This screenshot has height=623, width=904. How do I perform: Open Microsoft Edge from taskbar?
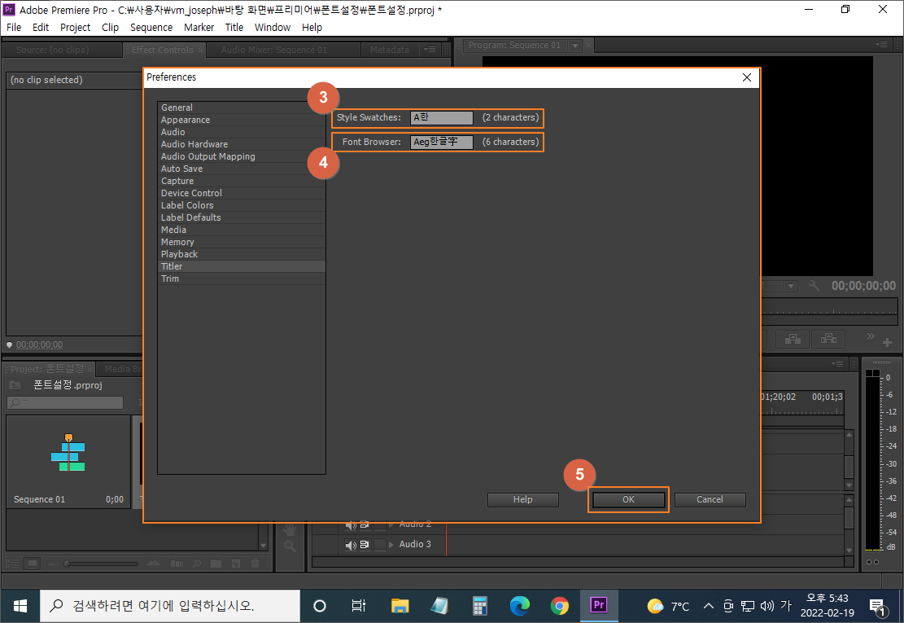519,606
